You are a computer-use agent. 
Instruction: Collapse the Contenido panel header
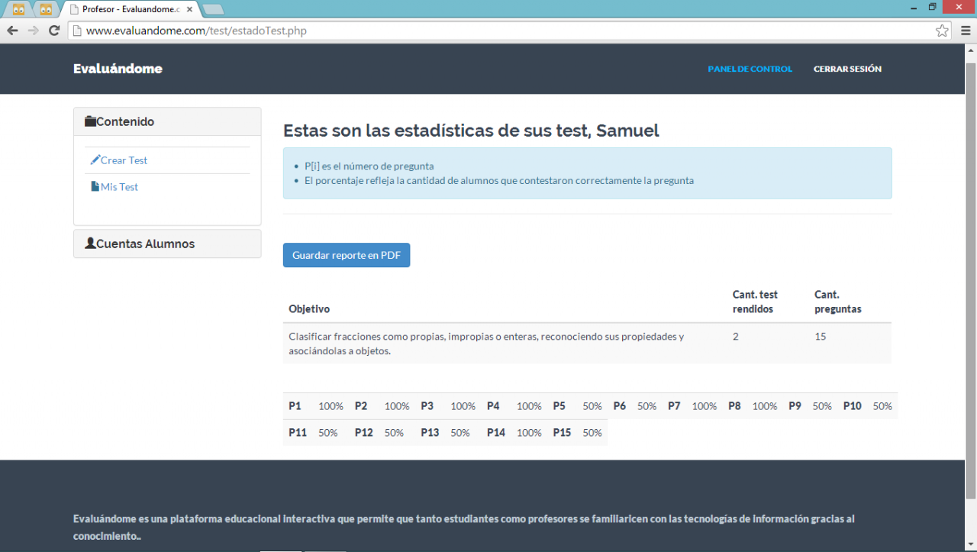point(125,121)
